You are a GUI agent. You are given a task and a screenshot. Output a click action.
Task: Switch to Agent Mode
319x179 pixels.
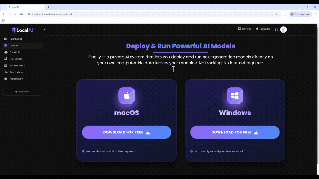(x=16, y=72)
